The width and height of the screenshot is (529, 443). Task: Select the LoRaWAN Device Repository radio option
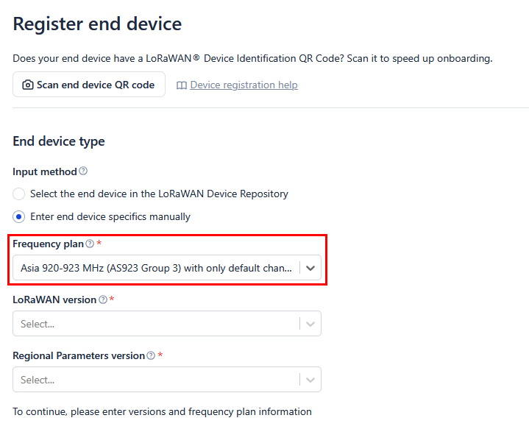pyautogui.click(x=19, y=194)
